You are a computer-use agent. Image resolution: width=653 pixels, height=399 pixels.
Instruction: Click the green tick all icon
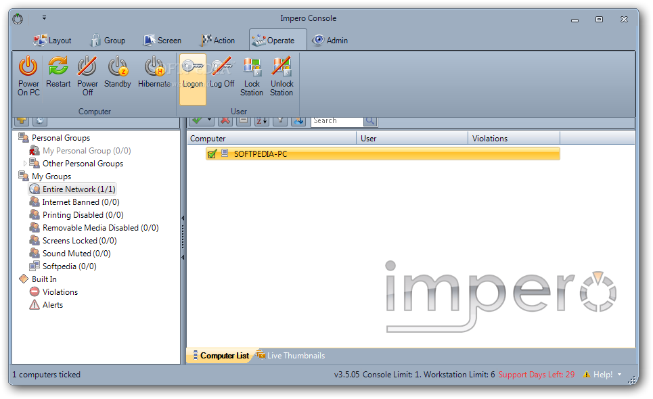(x=198, y=120)
